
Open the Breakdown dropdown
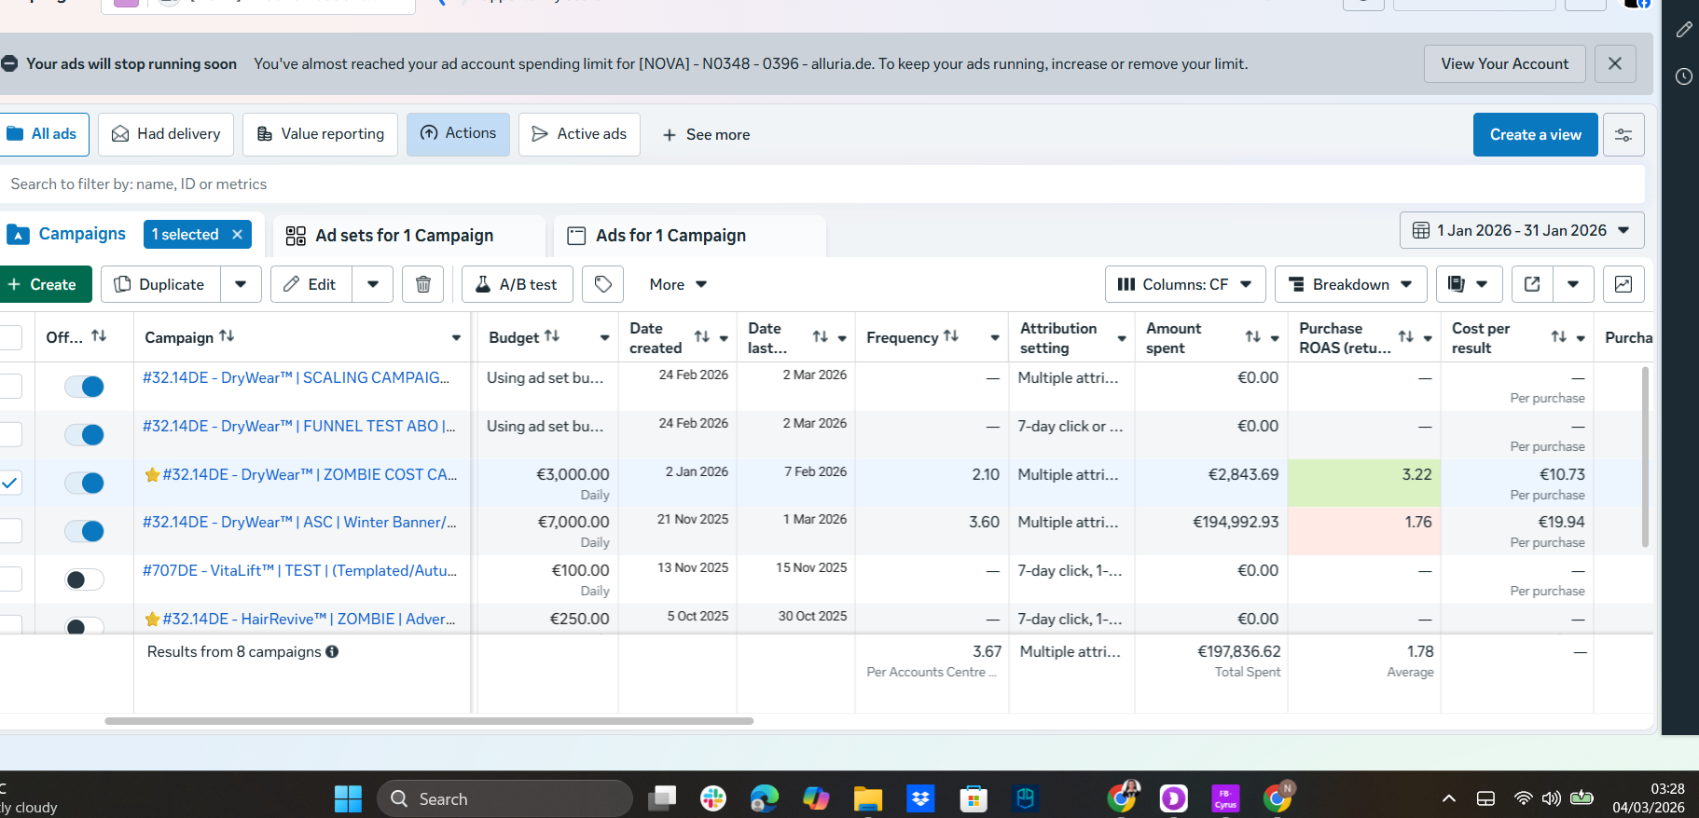[1351, 284]
